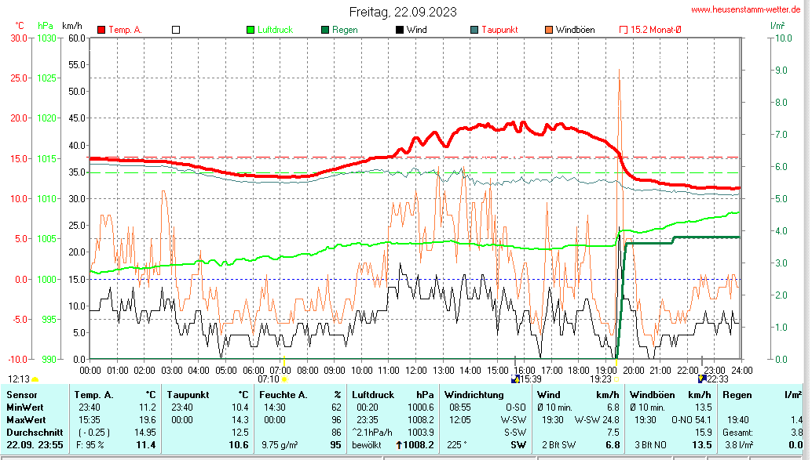
Task: Select the Windrichtung column header
Action: 474,394
